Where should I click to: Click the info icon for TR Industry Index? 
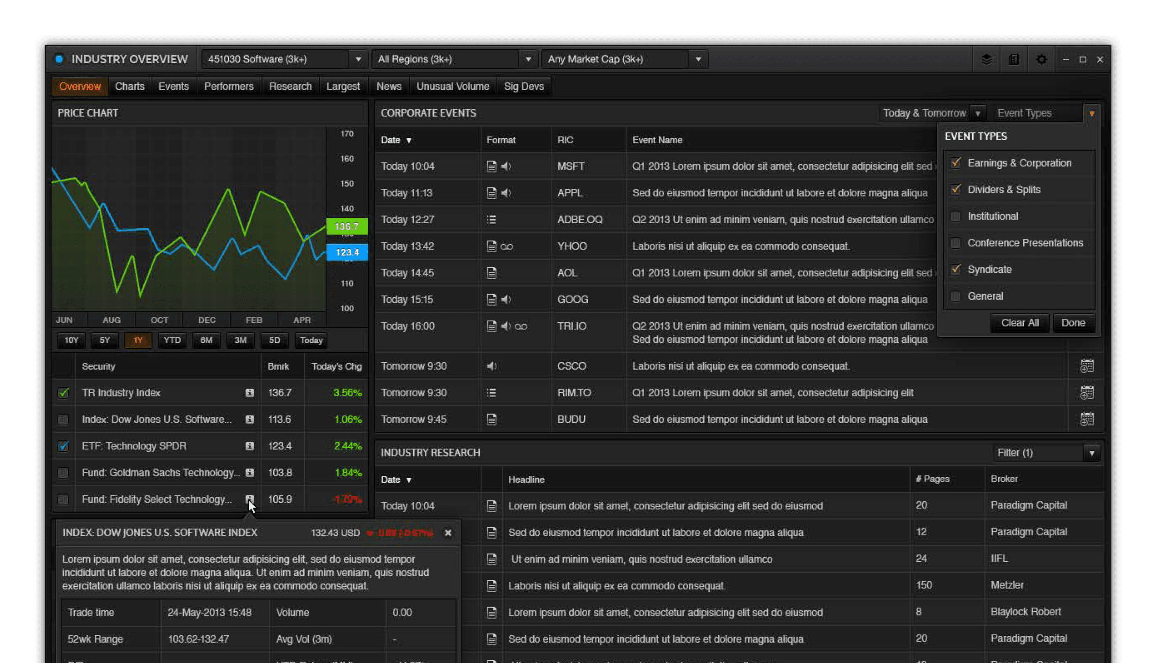coord(249,393)
